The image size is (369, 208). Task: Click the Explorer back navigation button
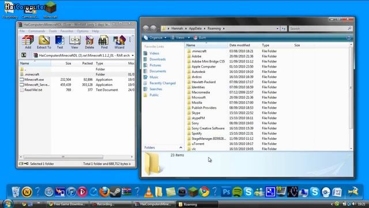(146, 28)
